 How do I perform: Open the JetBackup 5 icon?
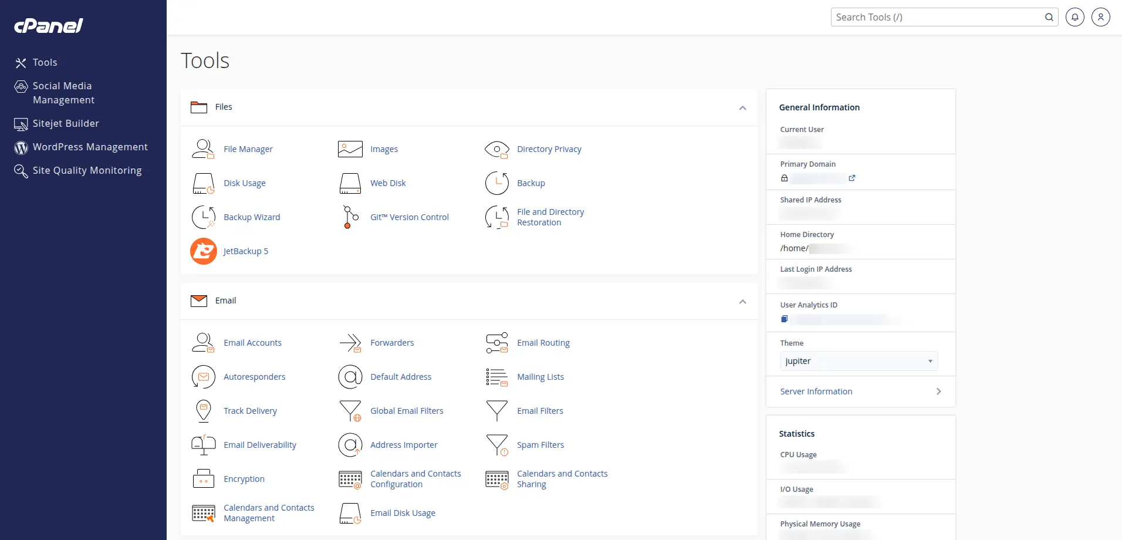coord(204,251)
